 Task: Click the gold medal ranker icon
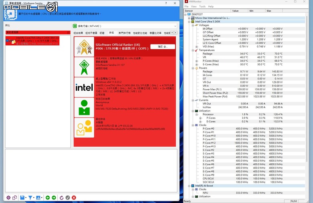84,47
